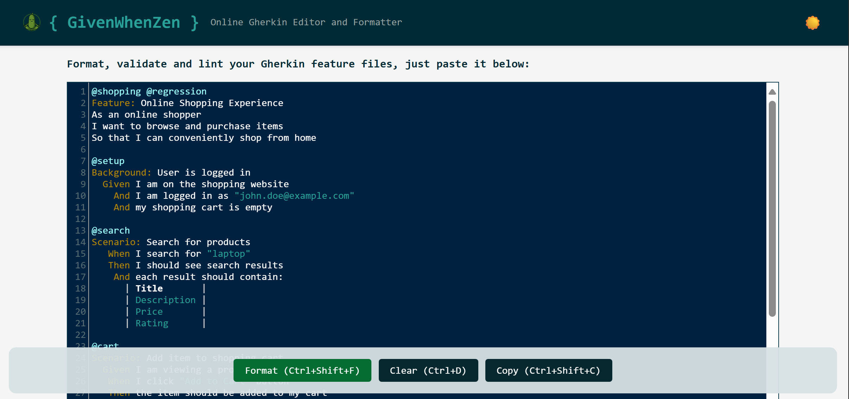Open the GivenWhenZen home title link
Screen dimensions: 849x399
pos(124,22)
